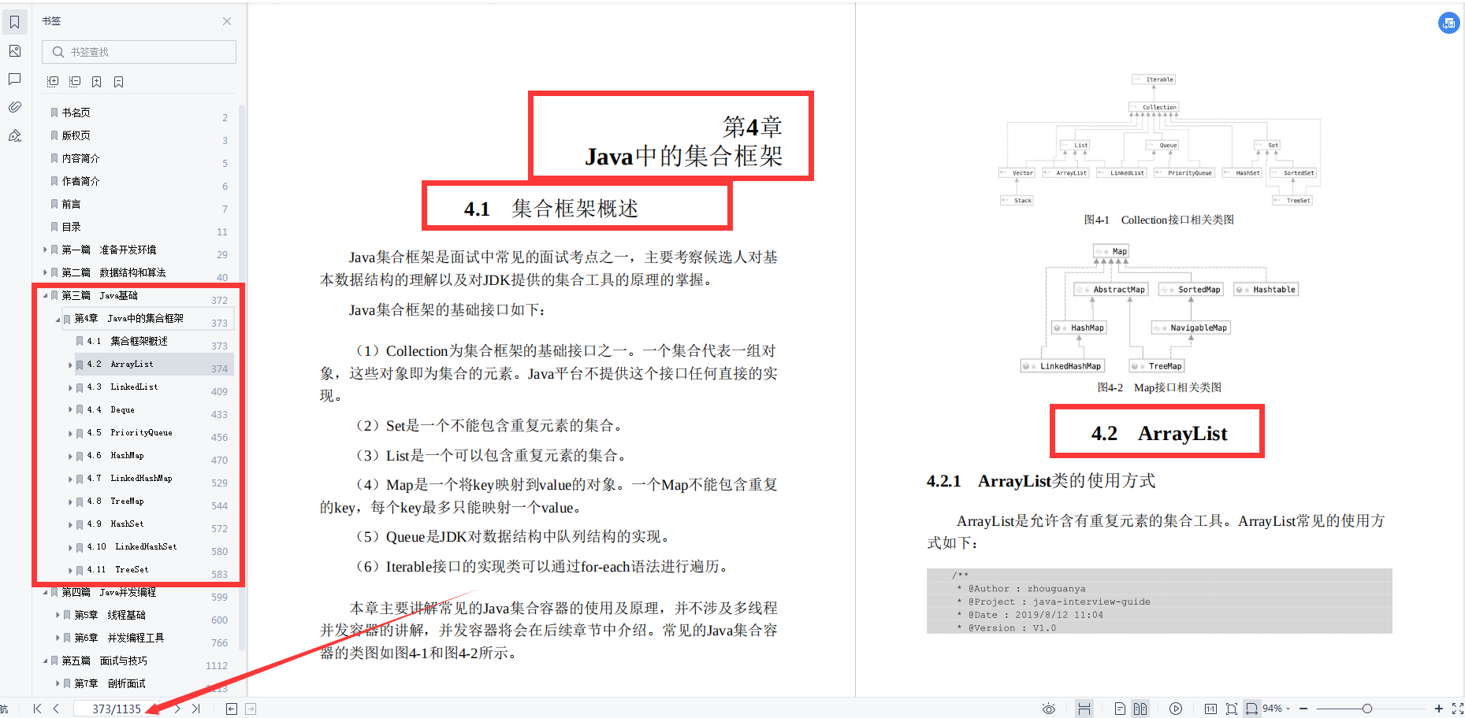This screenshot has width=1465, height=718.
Task: Close the bookmarks panel with the X
Action: (227, 21)
